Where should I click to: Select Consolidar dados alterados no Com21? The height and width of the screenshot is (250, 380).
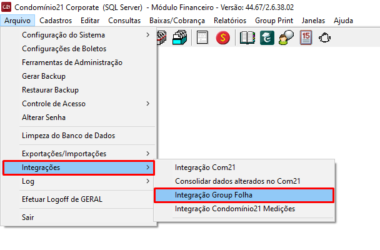pos(244,181)
